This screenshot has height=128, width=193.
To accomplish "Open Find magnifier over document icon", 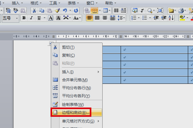I will [135, 11].
